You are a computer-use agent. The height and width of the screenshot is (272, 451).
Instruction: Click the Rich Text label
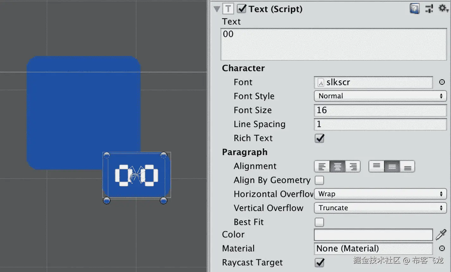[253, 138]
